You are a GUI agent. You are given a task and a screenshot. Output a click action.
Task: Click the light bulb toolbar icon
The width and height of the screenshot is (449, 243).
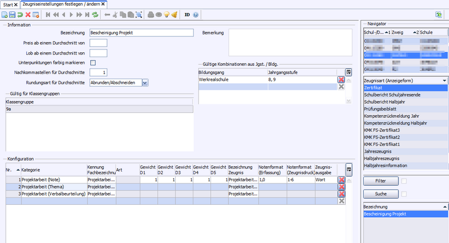[x=167, y=15]
